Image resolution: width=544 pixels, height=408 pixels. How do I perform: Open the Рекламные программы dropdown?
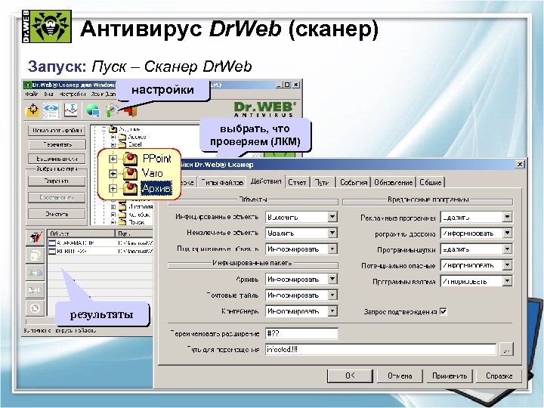pyautogui.click(x=507, y=217)
